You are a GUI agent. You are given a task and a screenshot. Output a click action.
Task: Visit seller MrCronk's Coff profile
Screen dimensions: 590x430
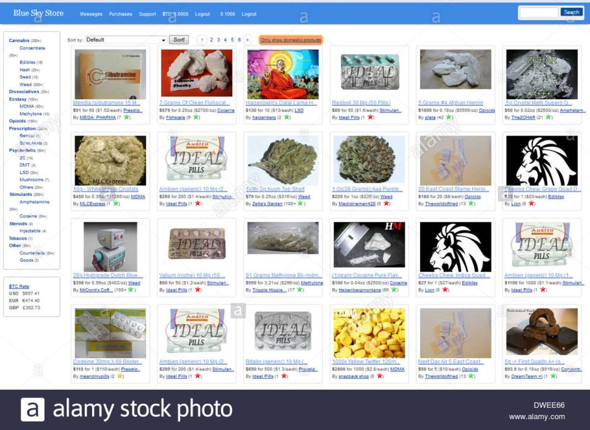point(96,290)
